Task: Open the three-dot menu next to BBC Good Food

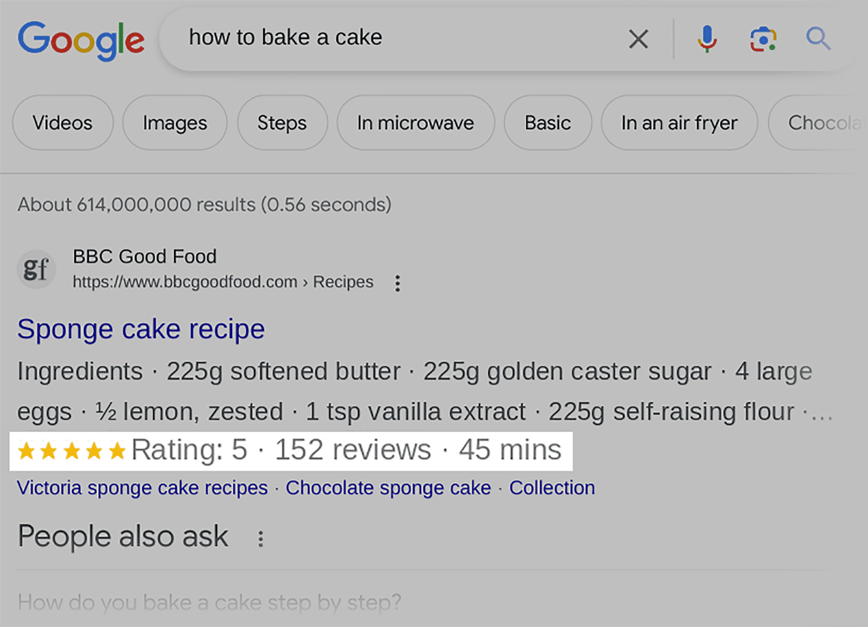Action: (x=398, y=283)
